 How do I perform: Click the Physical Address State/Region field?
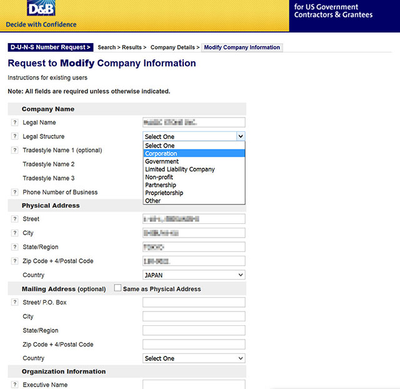[194, 247]
